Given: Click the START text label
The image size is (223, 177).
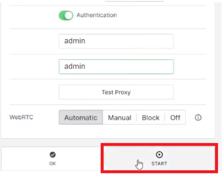Looking at the screenshot, I should [159, 164].
